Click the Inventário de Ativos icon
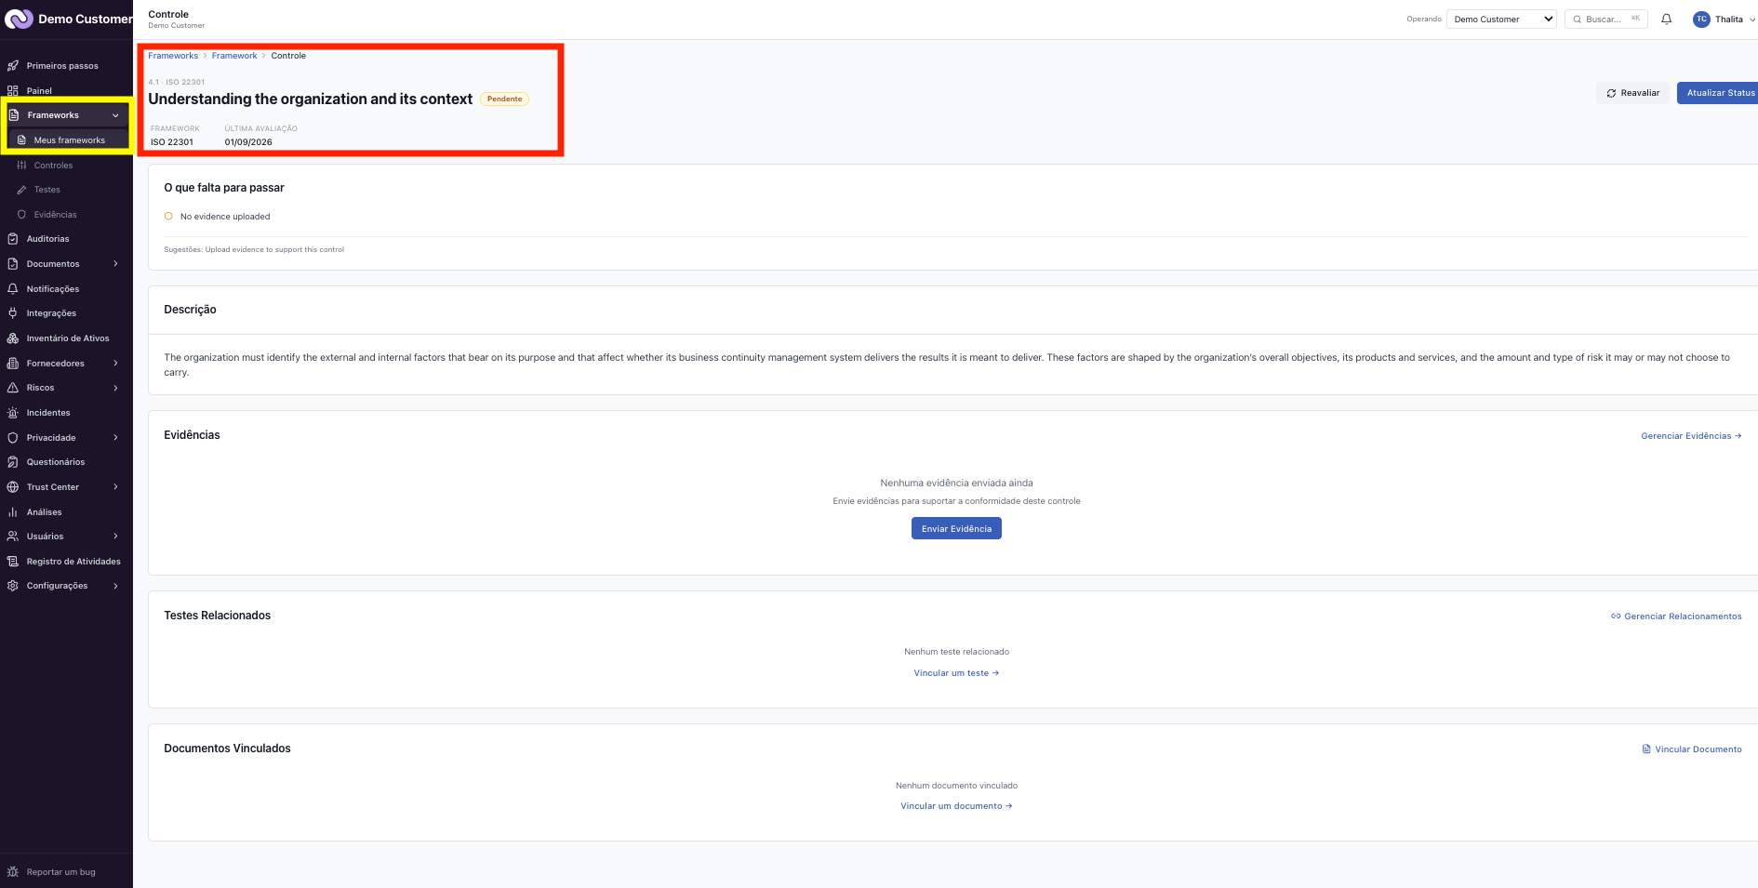 pos(13,338)
